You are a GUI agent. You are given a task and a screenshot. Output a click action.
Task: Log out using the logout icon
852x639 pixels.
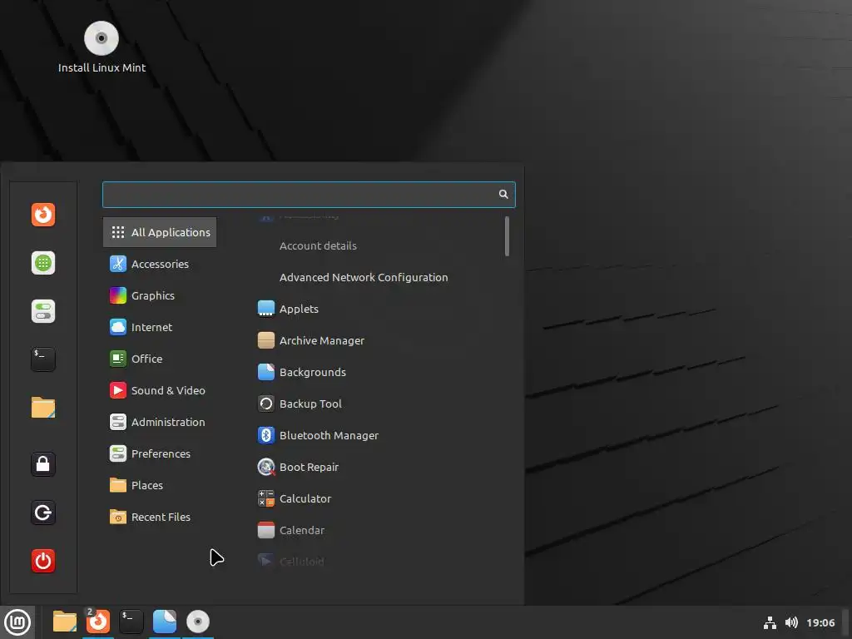43,513
